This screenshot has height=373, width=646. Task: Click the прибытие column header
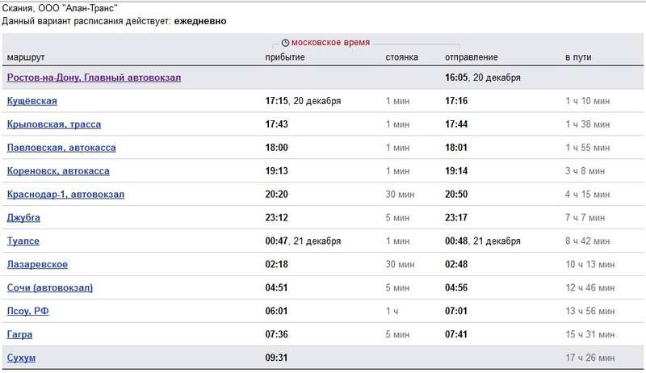[x=284, y=57]
